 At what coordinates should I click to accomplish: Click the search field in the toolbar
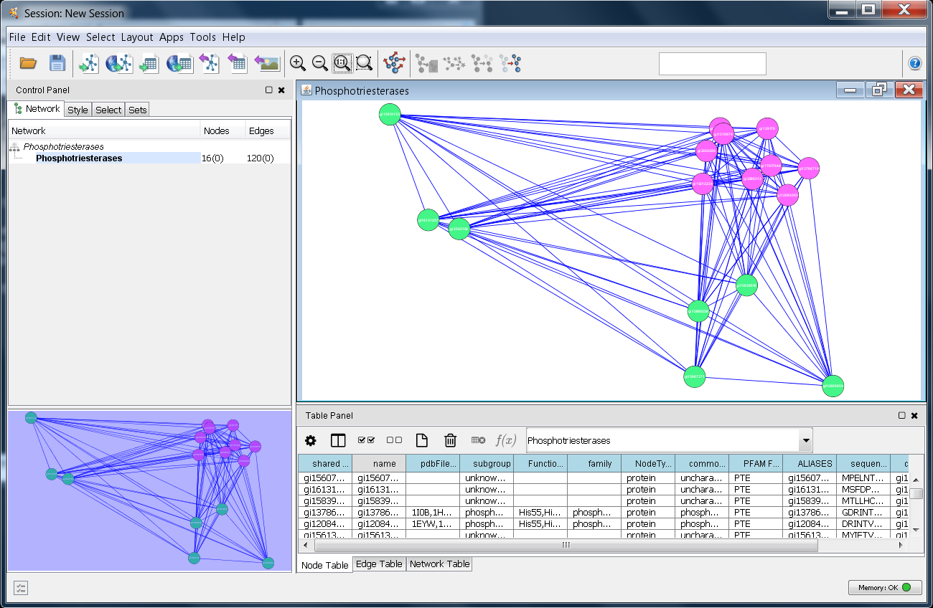712,64
